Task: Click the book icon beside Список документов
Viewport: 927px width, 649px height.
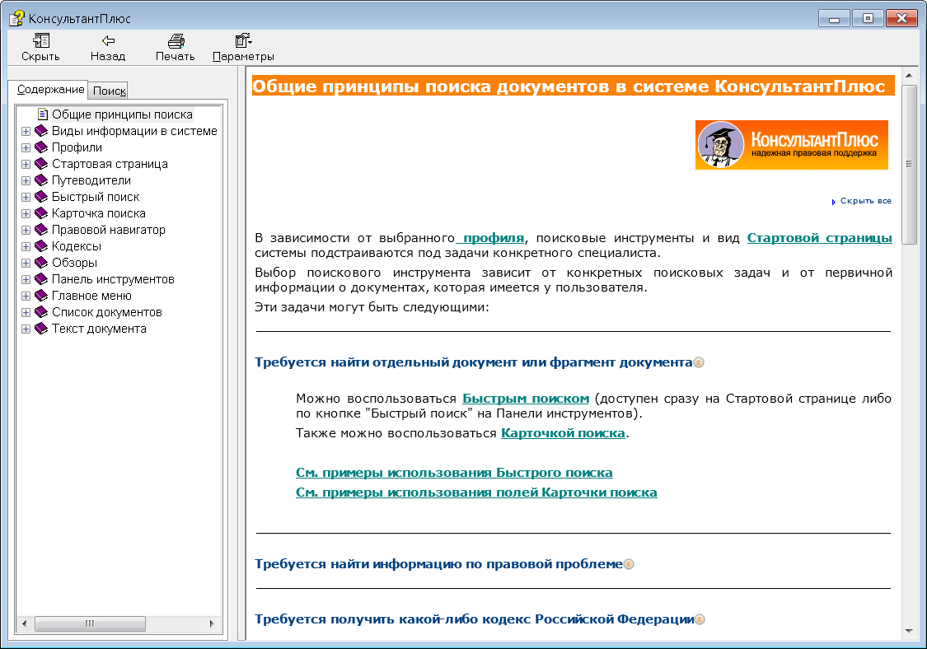Action: coord(41,313)
